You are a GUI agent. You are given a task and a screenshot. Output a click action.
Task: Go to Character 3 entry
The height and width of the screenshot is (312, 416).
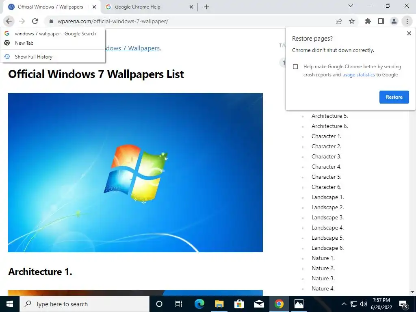point(326,156)
